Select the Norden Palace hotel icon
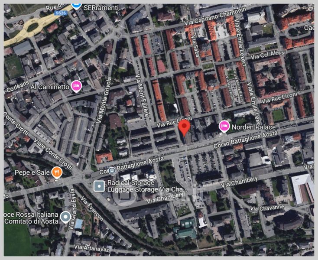Viewport: 318px width, 260px height. 224,127
